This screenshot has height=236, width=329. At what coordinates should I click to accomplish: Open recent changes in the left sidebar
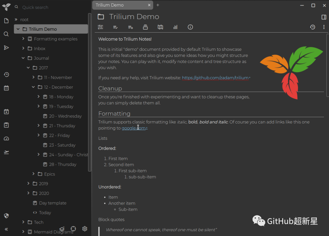coord(6,75)
